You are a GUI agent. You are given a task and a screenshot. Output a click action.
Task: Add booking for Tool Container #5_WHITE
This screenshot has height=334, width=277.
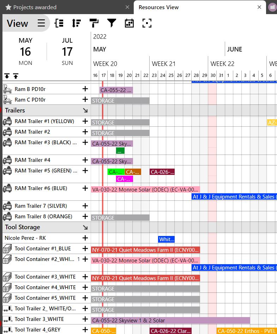[x=85, y=298]
